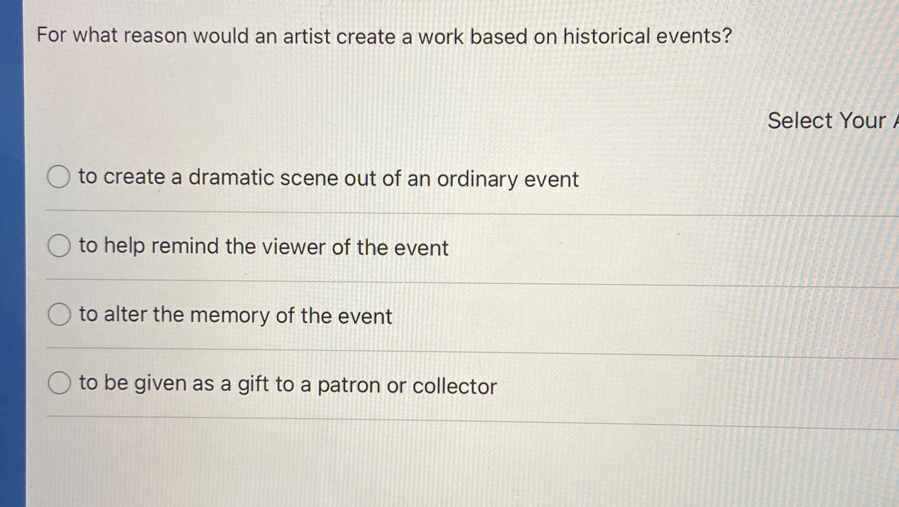Click the answer text mentioning the viewer
This screenshot has width=899, height=507.
click(263, 247)
